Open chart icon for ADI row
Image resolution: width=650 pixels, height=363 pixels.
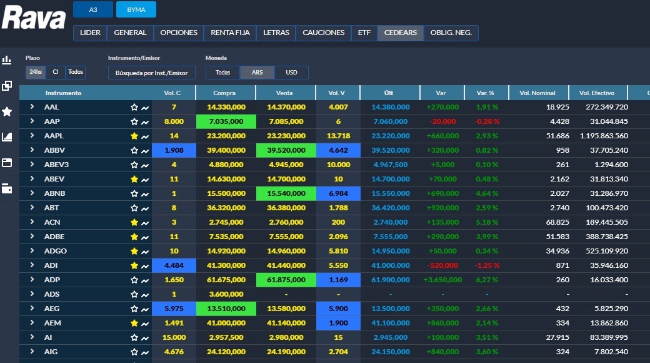(x=144, y=266)
